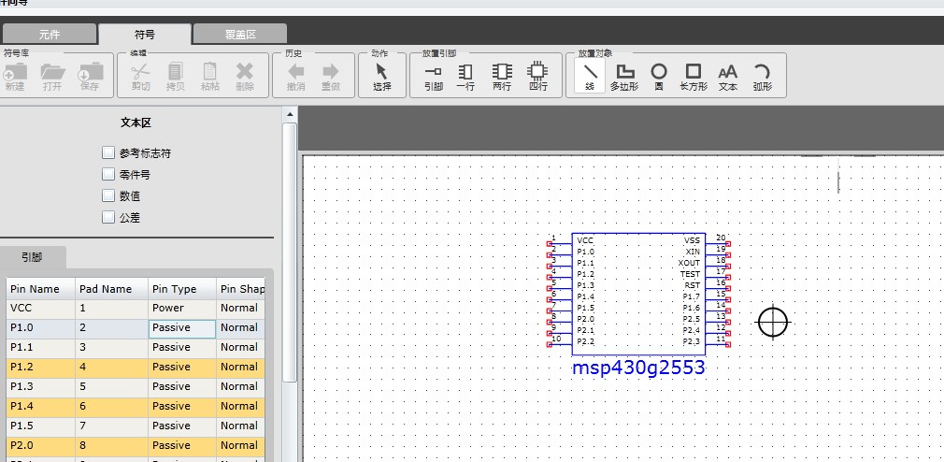Click the TEST pin label on symbol

pyautogui.click(x=690, y=274)
